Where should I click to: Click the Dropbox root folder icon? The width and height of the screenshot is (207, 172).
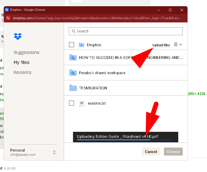pyautogui.click(x=81, y=45)
